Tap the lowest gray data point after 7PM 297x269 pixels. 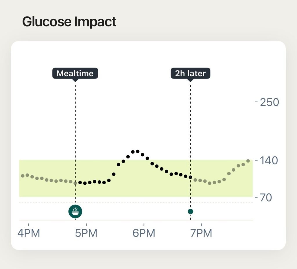coord(209,183)
